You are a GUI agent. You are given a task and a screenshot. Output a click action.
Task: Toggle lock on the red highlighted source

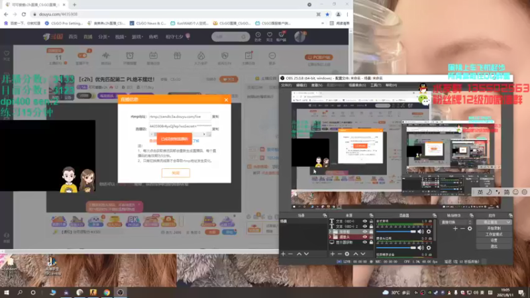click(x=371, y=237)
